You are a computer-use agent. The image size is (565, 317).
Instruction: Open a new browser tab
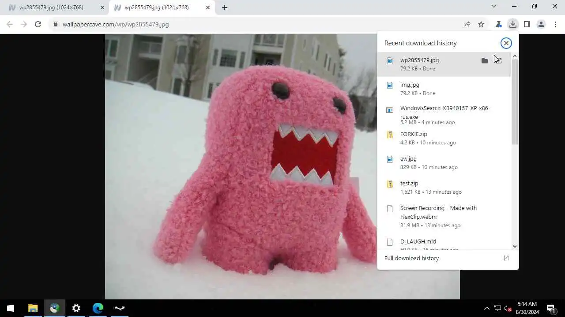click(x=225, y=7)
